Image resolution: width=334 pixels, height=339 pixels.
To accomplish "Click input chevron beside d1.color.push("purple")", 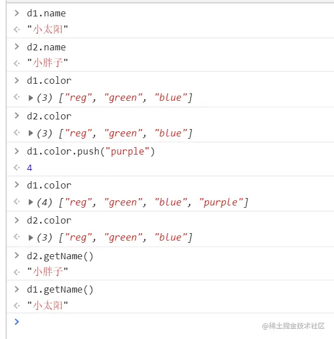I will 16,151.
